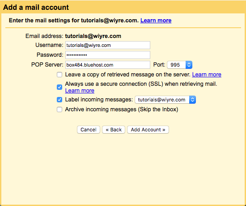The height and width of the screenshot is (206, 246).
Task: Click the Add a mail account title
Action: (36, 7)
